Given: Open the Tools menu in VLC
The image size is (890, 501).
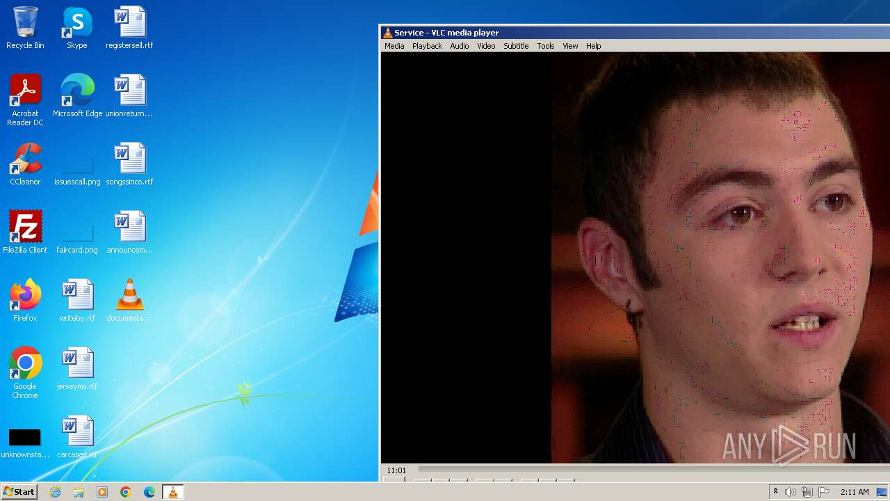Looking at the screenshot, I should (x=546, y=46).
